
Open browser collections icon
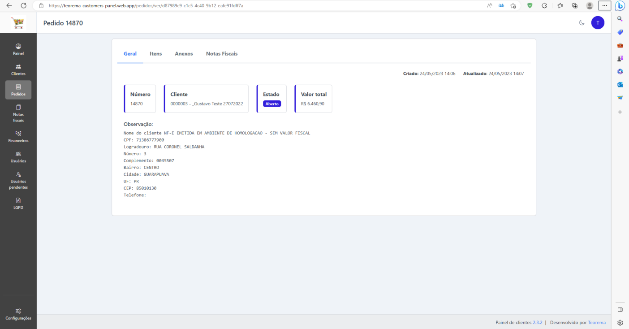click(575, 6)
